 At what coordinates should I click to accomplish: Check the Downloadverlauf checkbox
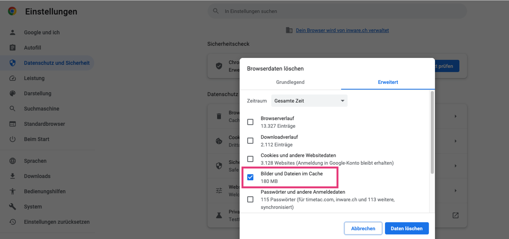pyautogui.click(x=250, y=141)
